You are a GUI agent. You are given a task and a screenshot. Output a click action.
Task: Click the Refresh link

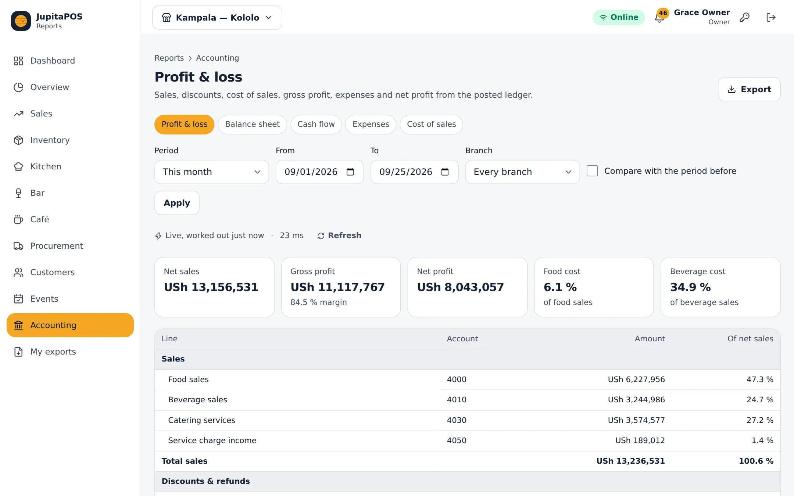[339, 236]
